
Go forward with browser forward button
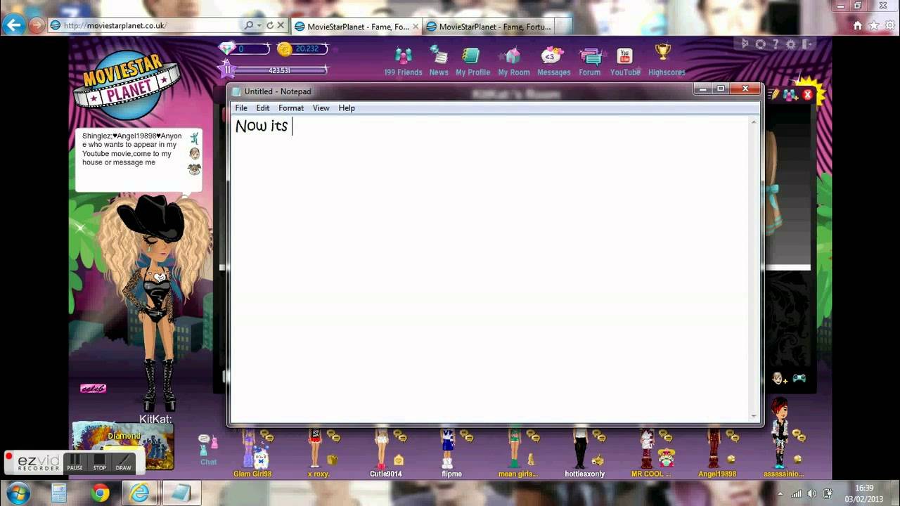(x=37, y=25)
